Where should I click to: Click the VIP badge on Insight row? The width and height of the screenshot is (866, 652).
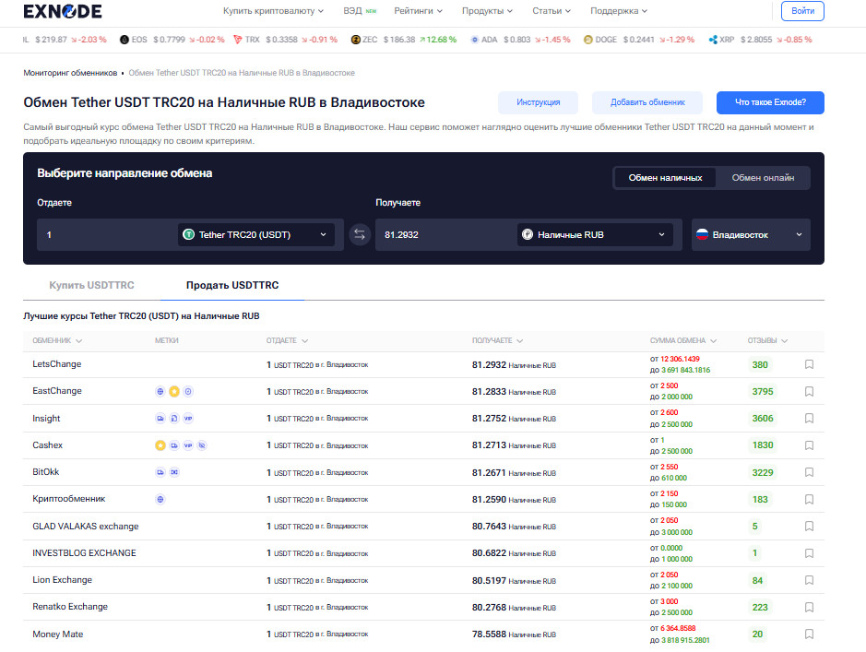pos(188,419)
